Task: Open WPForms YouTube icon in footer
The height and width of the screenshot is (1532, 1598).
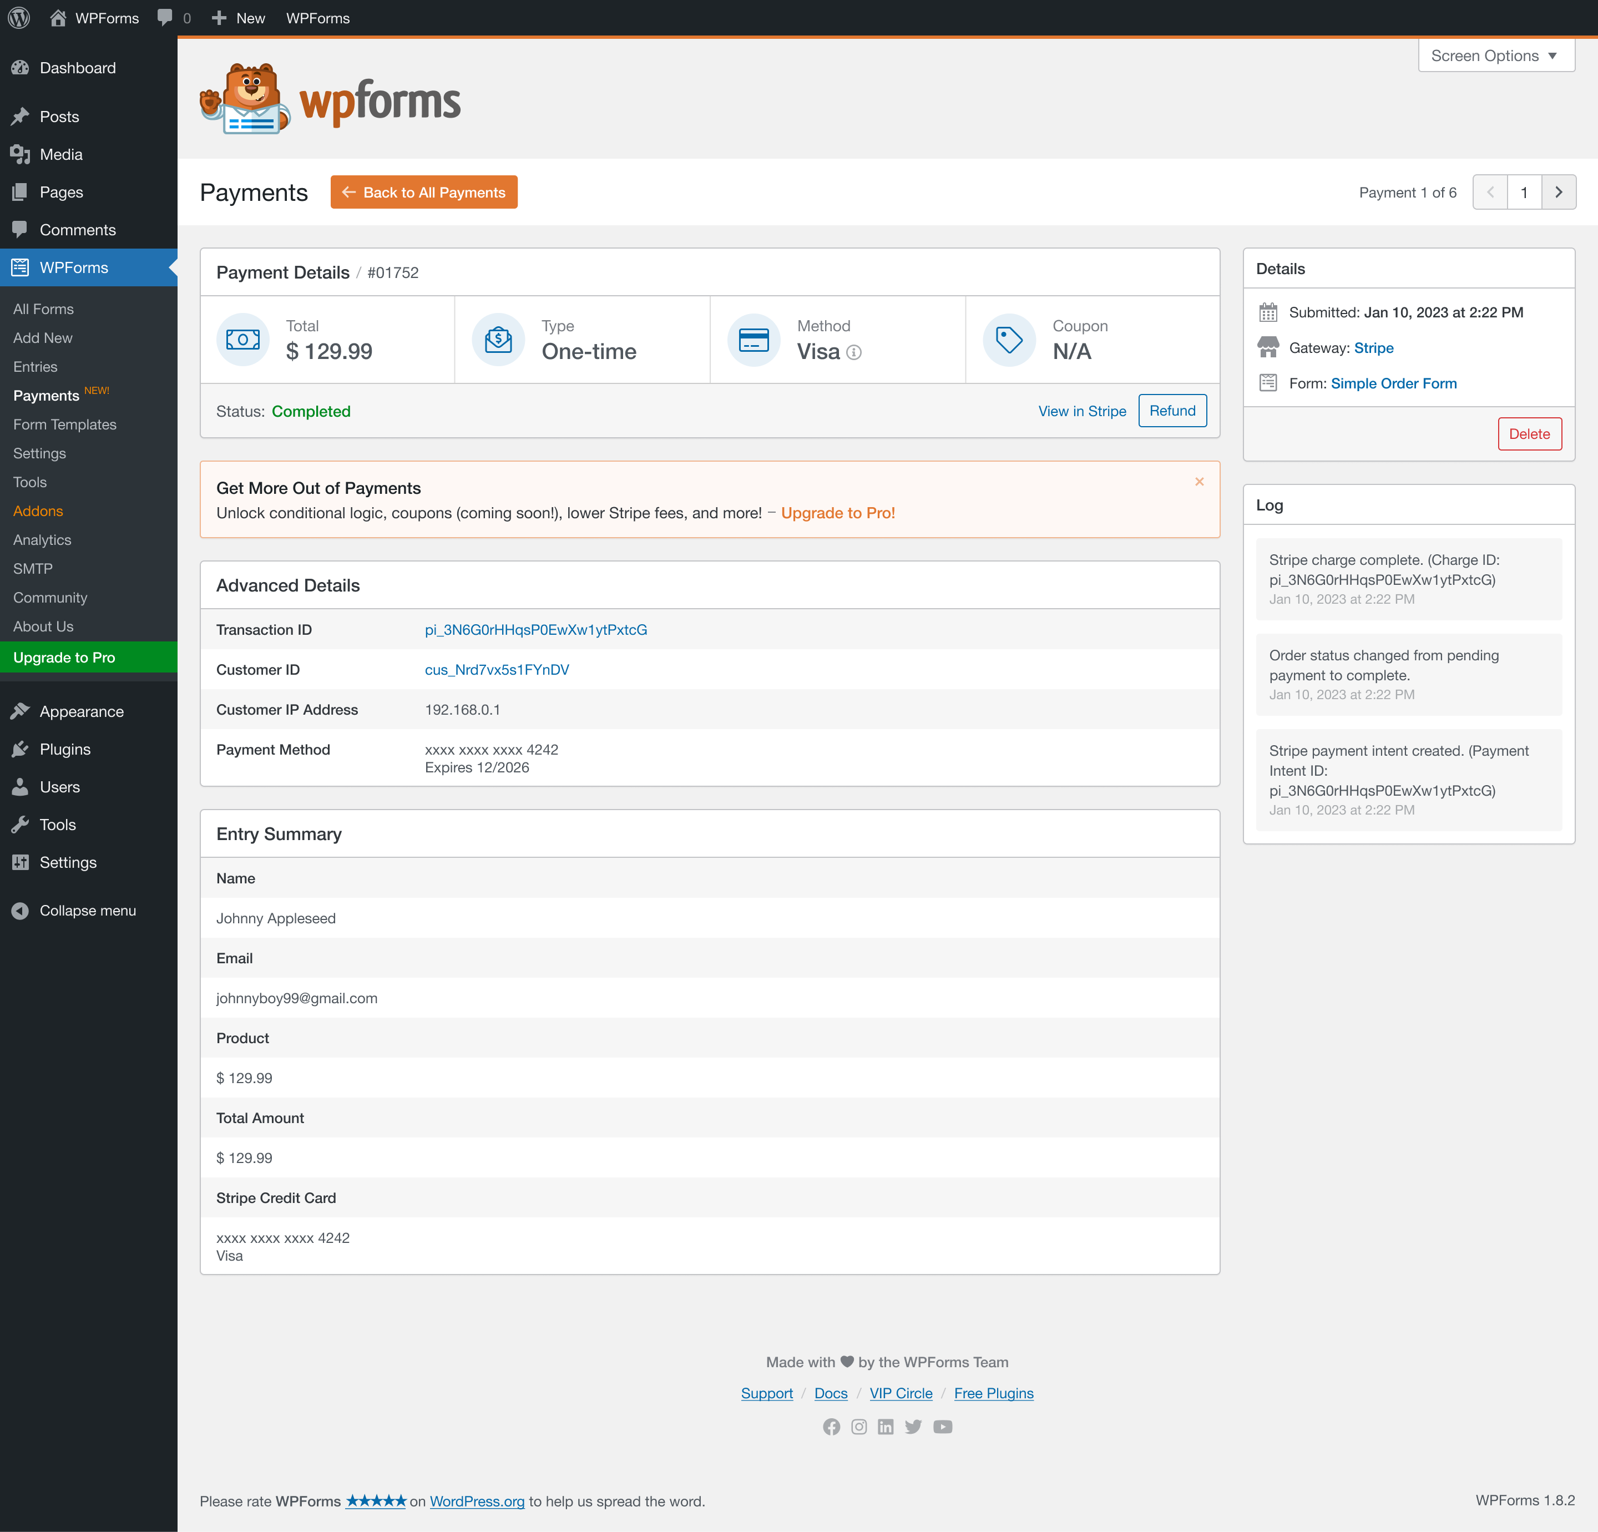Action: 943,1427
